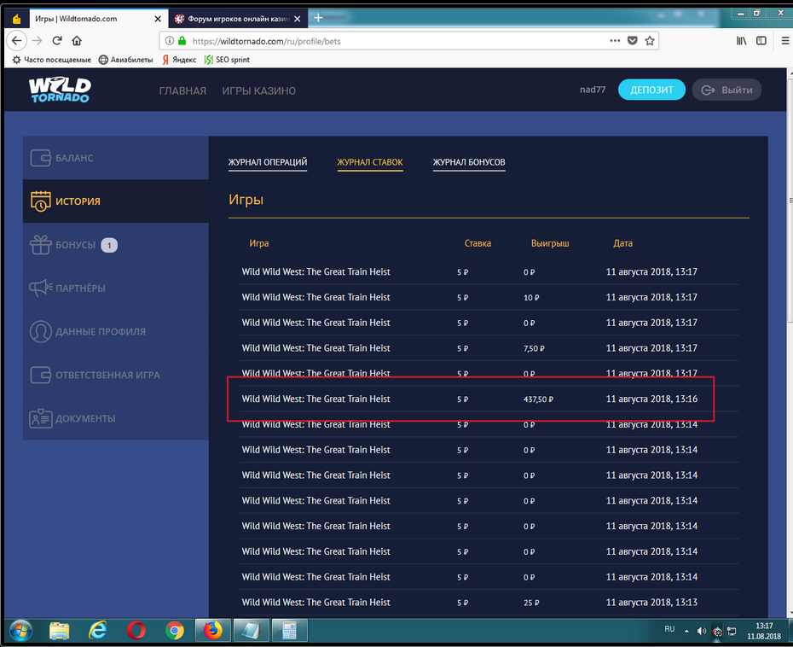Open Бонусы gift sidebar item
Screen dimensions: 793x647
(x=116, y=244)
